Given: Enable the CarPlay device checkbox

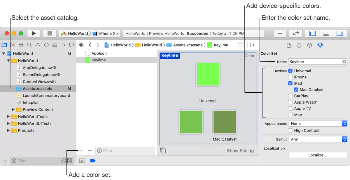Looking at the screenshot, I should coord(290,96).
